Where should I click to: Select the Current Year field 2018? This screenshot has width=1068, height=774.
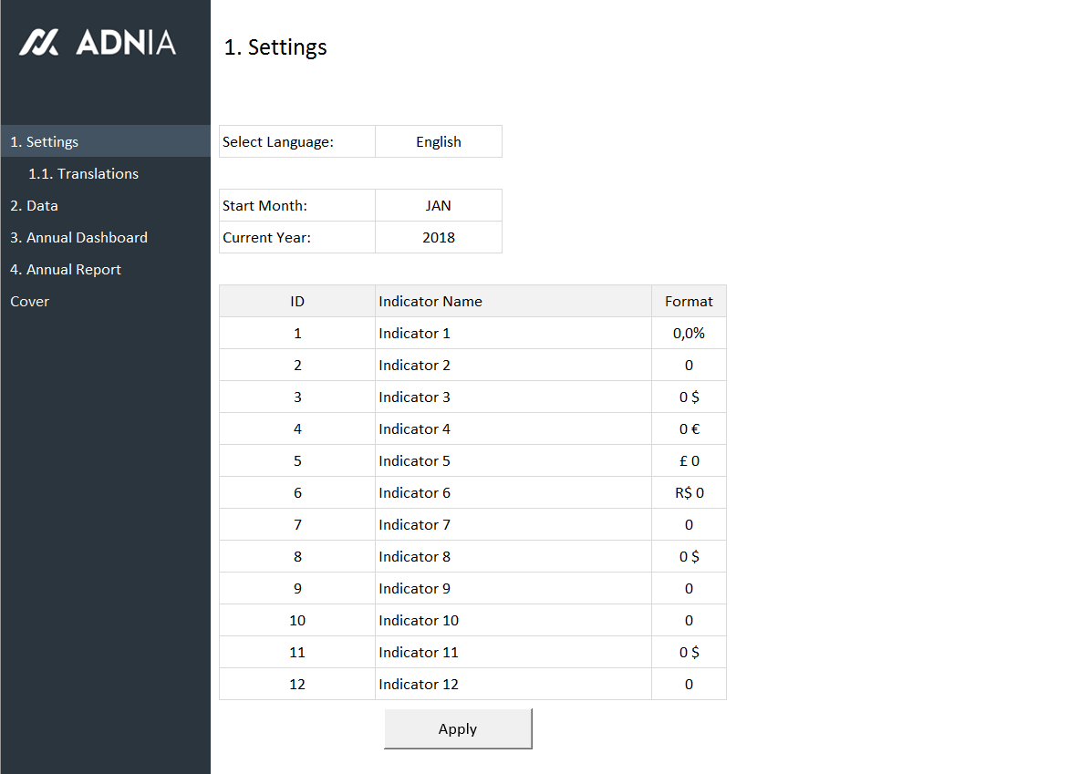(x=438, y=237)
